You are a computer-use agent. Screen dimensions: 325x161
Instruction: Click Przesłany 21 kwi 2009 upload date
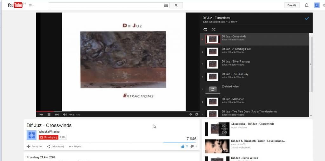pyautogui.click(x=41, y=157)
